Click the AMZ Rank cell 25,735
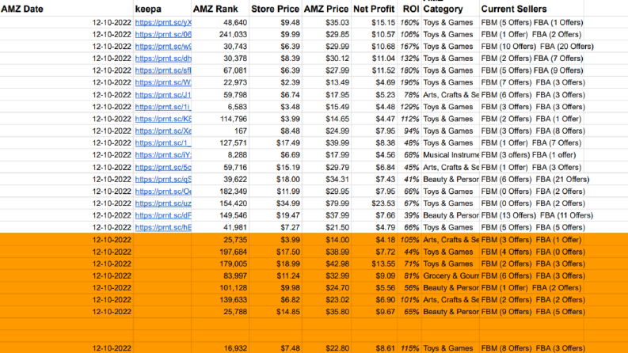The image size is (628, 353). click(x=220, y=240)
